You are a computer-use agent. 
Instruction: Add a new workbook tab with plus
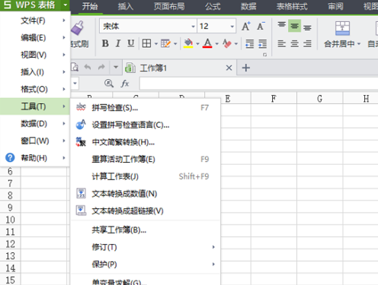point(246,68)
